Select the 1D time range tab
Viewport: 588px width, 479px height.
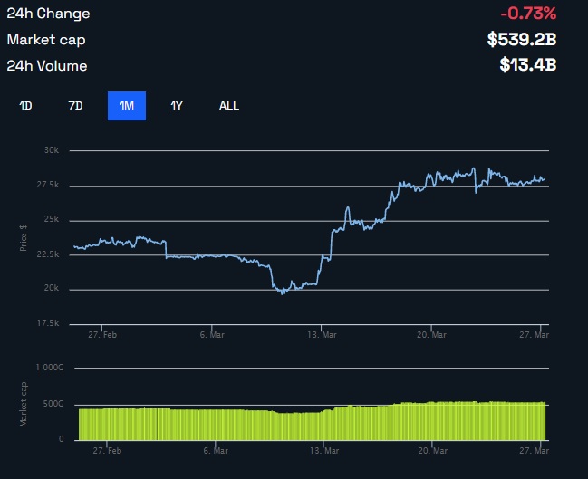pyautogui.click(x=25, y=106)
